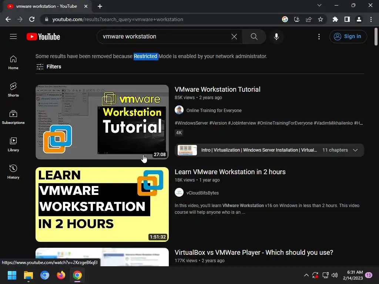The height and width of the screenshot is (284, 379).
Task: Launch Firefox from the taskbar
Action: click(x=61, y=275)
